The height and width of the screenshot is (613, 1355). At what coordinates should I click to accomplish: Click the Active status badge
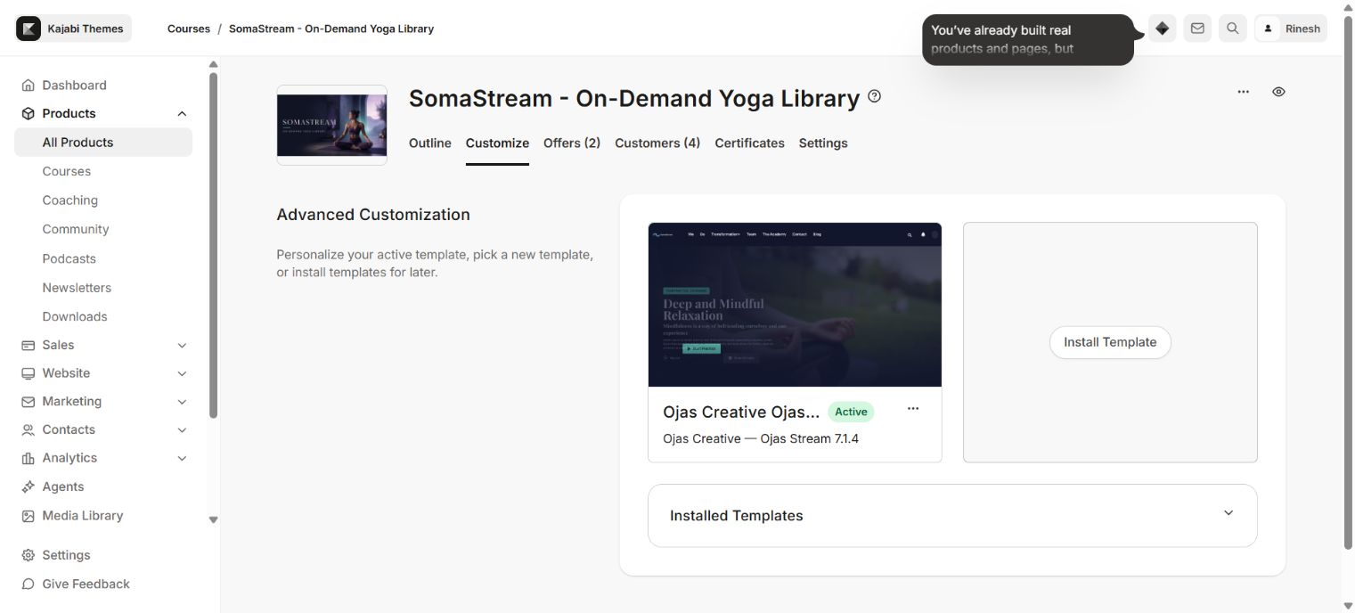pyautogui.click(x=851, y=412)
